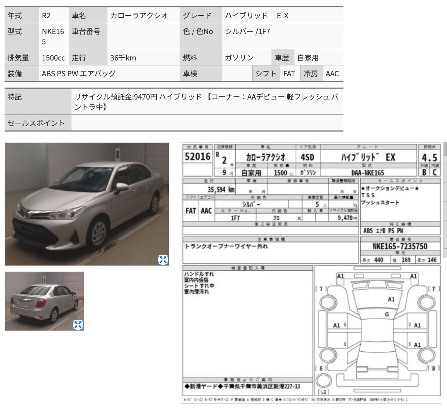Viewport: 447px width, 409px height.
Task: Click the プッシュスタート text on the sheet
Action: click(x=380, y=203)
